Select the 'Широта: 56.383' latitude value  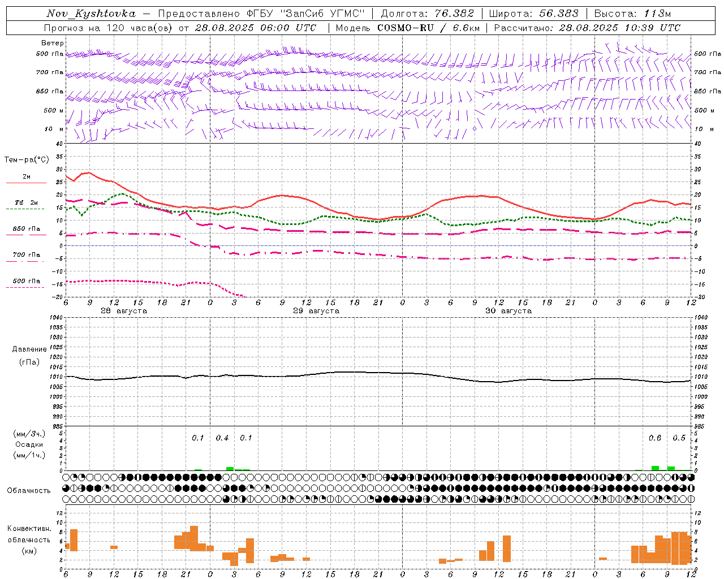(x=533, y=14)
